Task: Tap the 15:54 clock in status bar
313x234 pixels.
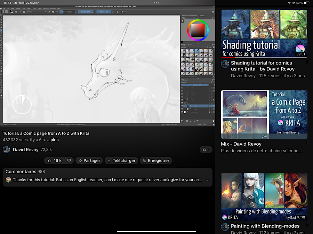Action: coord(7,3)
